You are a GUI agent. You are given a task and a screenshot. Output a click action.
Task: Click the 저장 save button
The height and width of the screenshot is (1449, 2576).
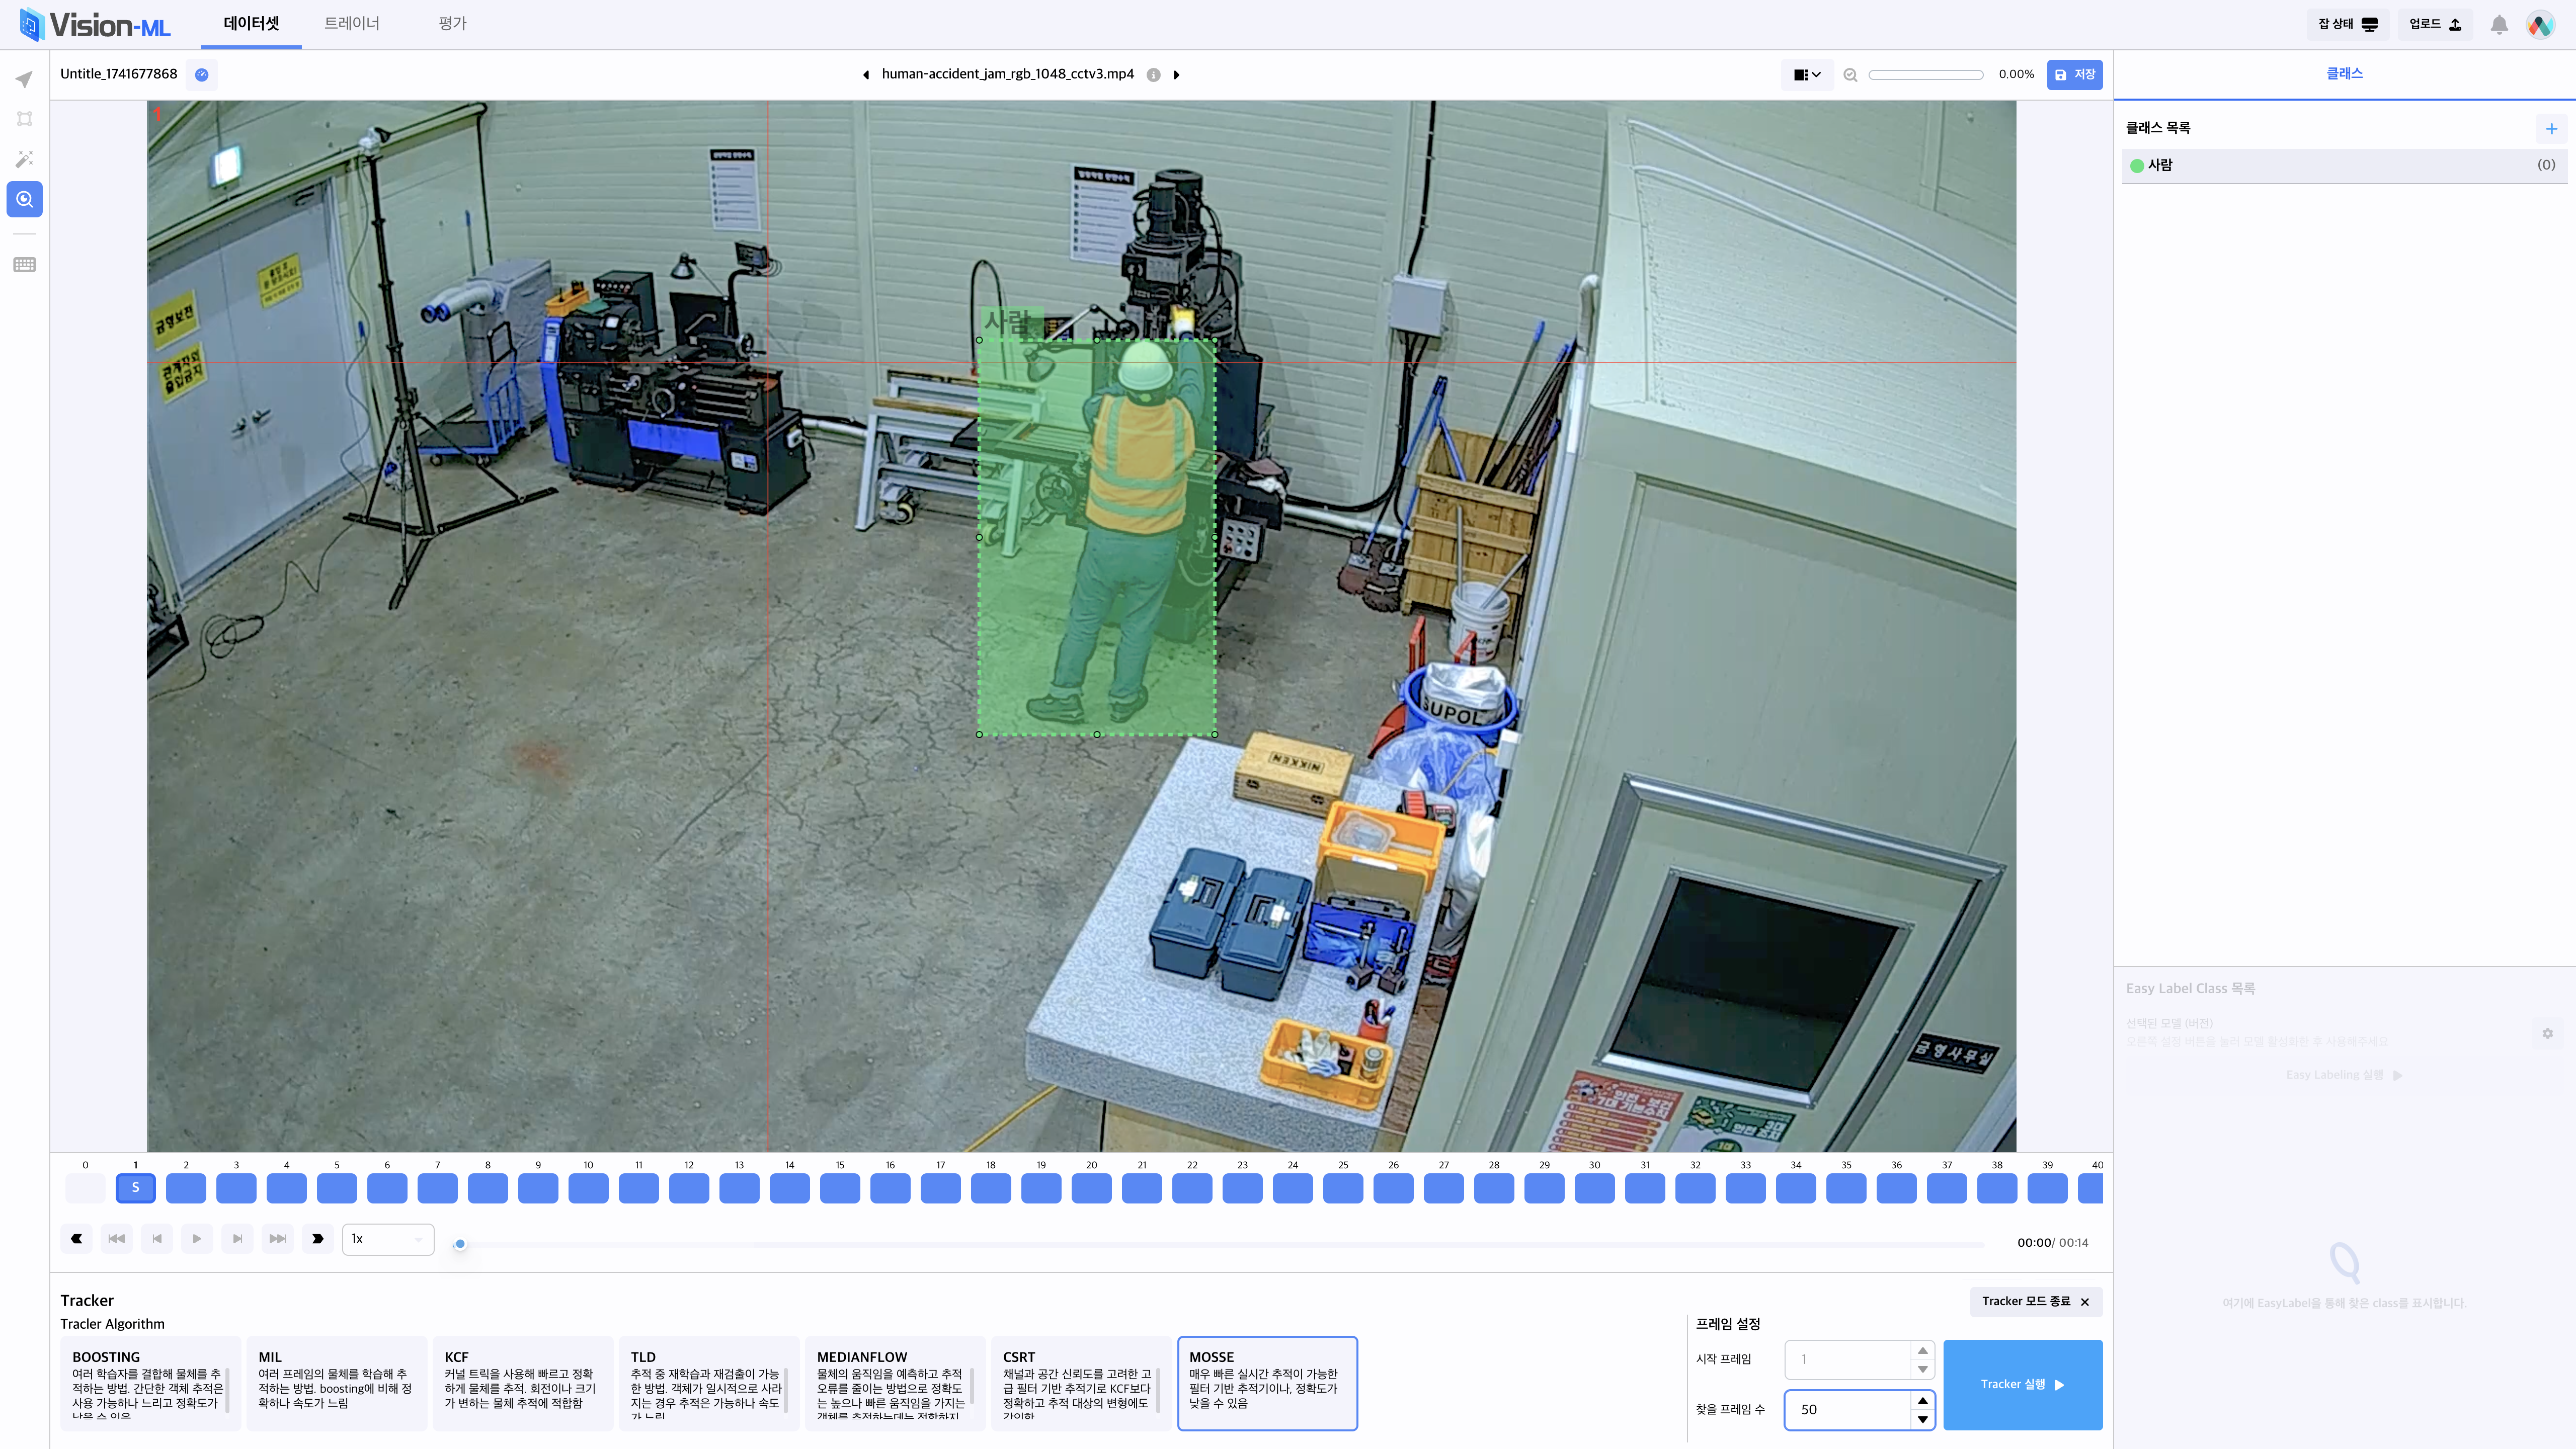(x=2074, y=75)
